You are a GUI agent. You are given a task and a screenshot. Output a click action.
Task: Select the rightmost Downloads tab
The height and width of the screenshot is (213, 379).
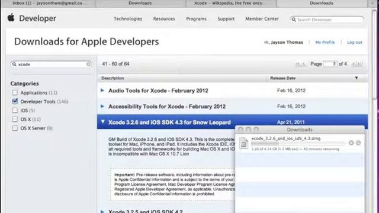(322, 3)
